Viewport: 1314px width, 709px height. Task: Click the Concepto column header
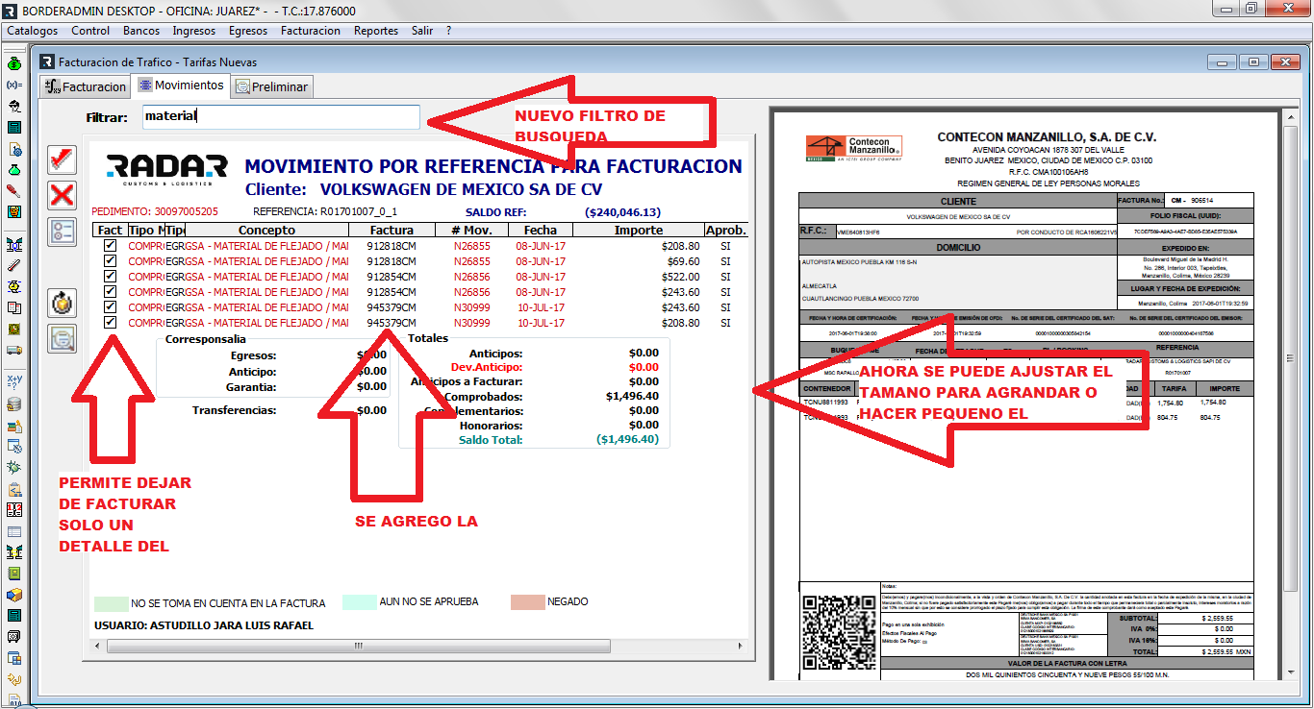[266, 231]
